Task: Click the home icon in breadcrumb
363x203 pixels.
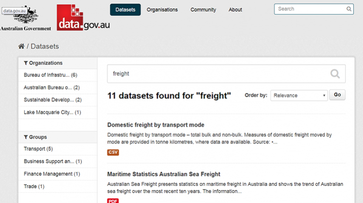Action: click(21, 46)
